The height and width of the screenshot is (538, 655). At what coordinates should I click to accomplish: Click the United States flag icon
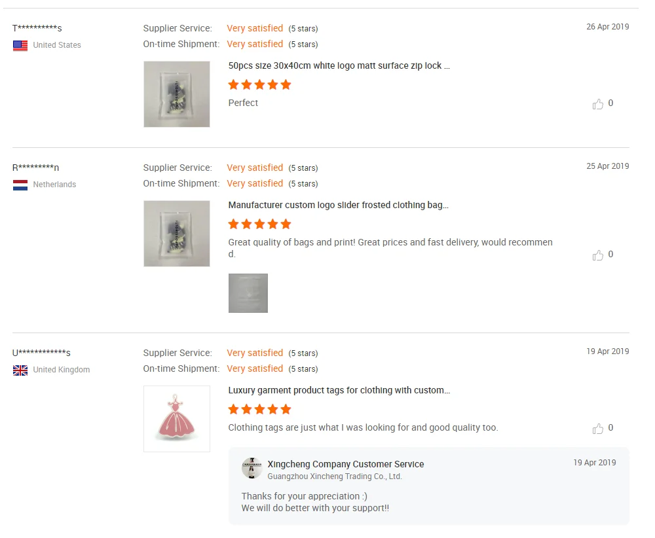[x=20, y=46]
